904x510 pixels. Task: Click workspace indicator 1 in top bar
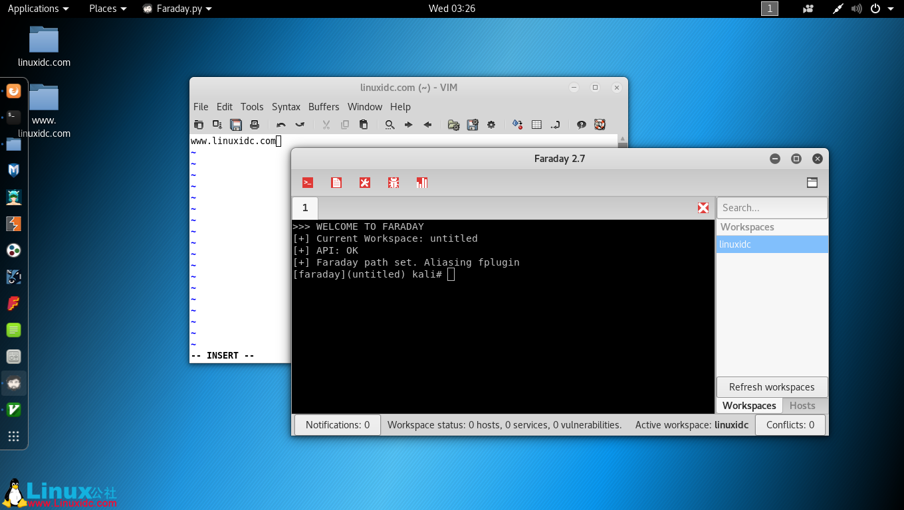tap(770, 9)
